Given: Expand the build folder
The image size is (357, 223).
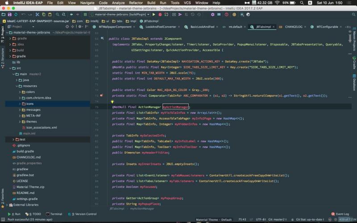Looking at the screenshot, I should click(x=10, y=50).
